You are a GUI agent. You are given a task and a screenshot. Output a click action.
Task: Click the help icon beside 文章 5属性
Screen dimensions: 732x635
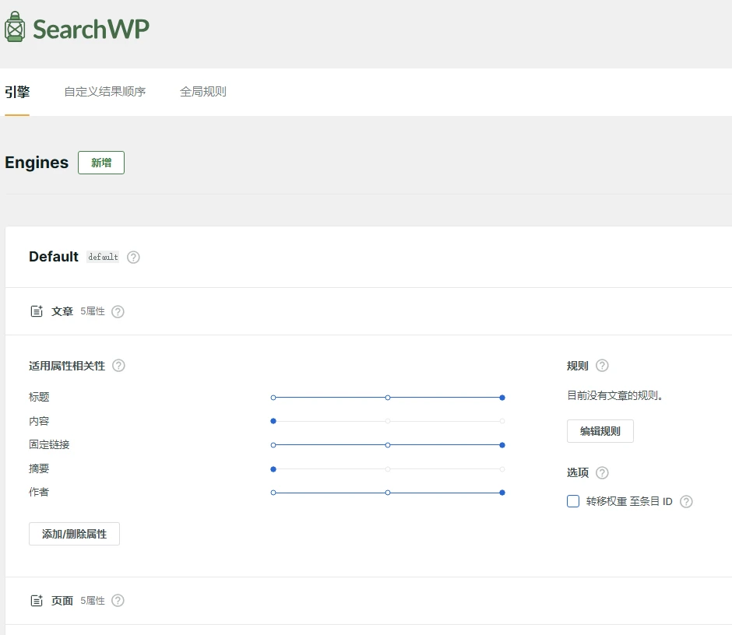tap(118, 311)
